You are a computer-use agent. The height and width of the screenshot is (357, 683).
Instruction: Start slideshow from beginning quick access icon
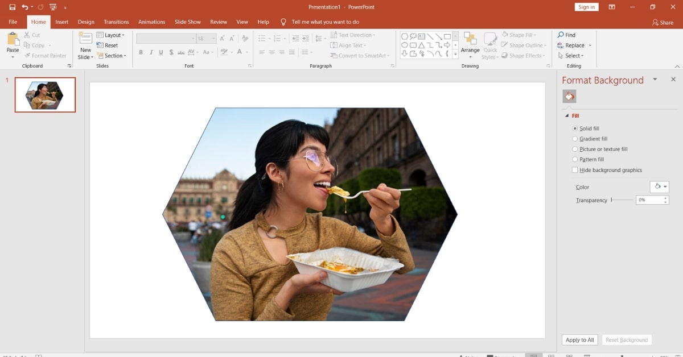pos(53,7)
